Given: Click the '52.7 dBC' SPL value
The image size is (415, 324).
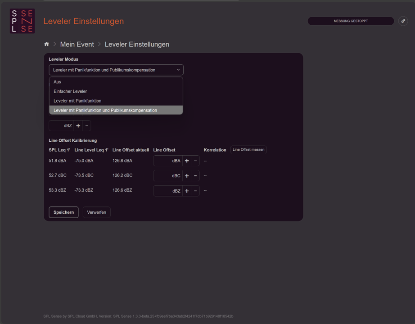Looking at the screenshot, I should pyautogui.click(x=58, y=175).
